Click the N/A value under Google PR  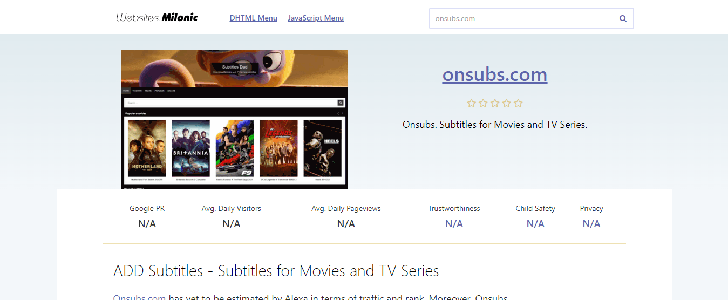click(x=147, y=223)
